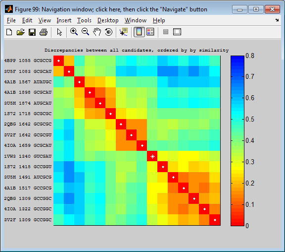Activate the Zoom Out magnifier tool
This screenshot has height=252, width=285.
pyautogui.click(x=85, y=32)
